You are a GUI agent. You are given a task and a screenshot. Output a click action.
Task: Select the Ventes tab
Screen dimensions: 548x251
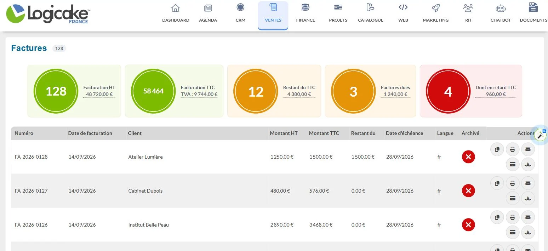(273, 15)
